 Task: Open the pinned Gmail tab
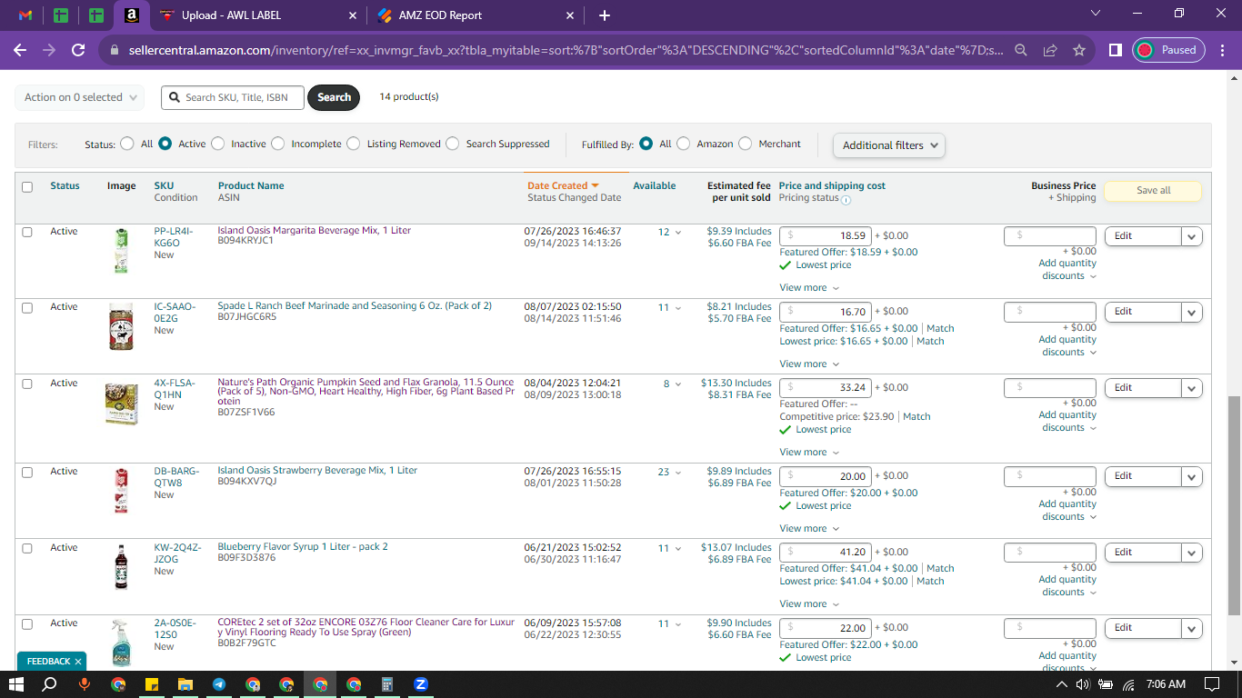pos(25,15)
